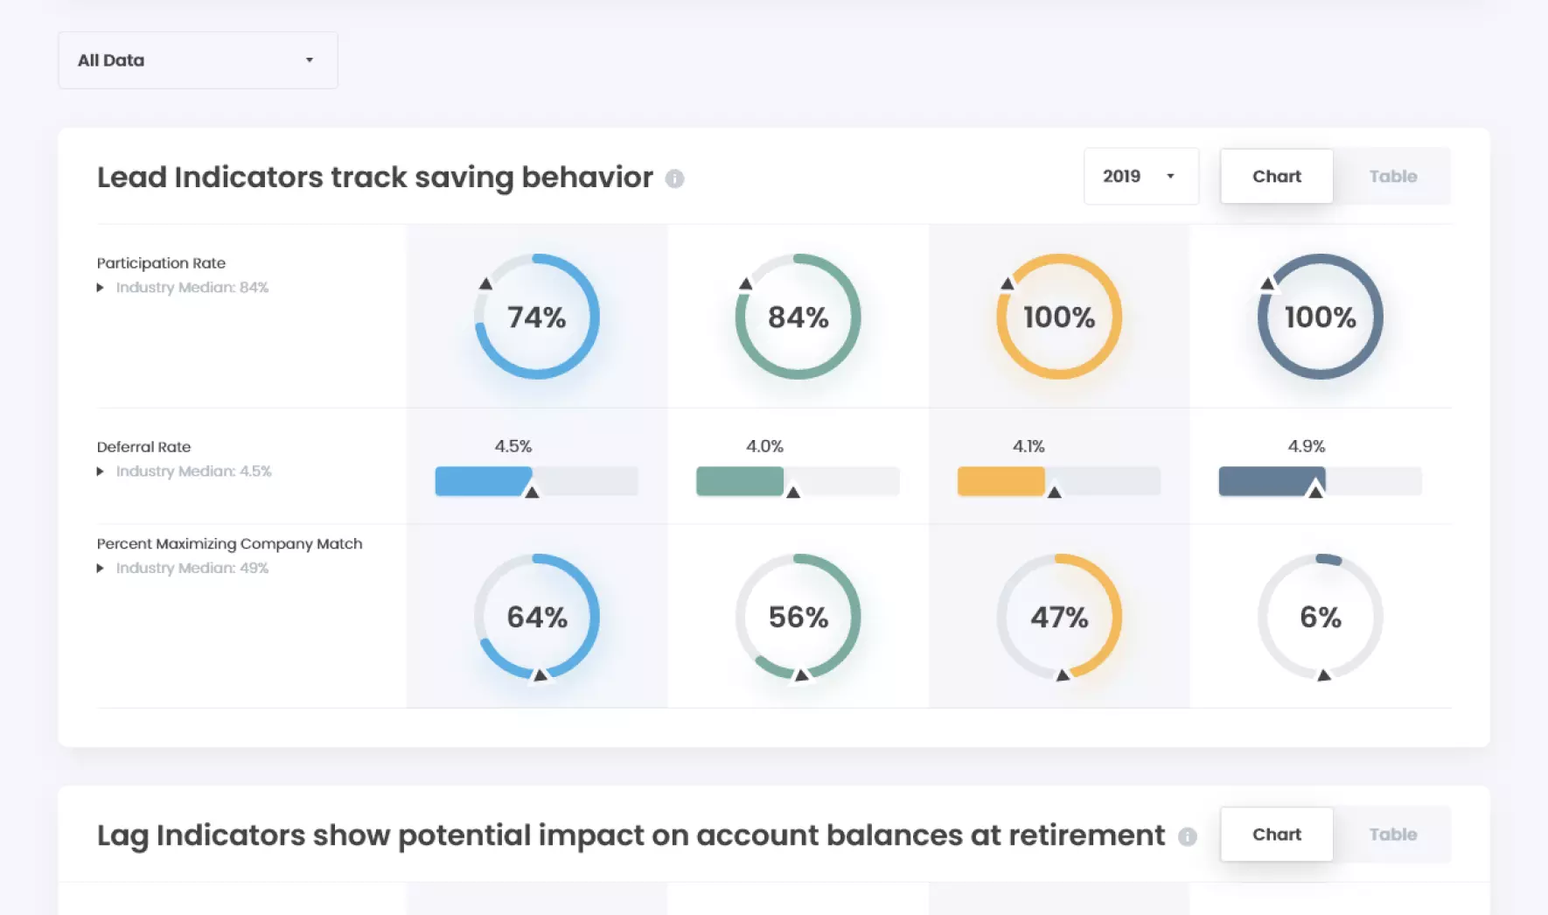Image resolution: width=1548 pixels, height=915 pixels.
Task: Select the Chart tab in Lead Indicators
Action: pos(1277,177)
